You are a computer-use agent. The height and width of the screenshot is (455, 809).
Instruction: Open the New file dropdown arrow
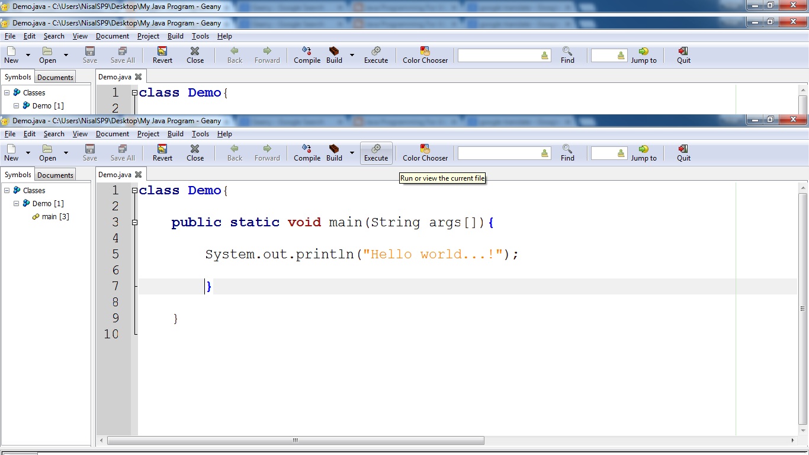pos(27,153)
